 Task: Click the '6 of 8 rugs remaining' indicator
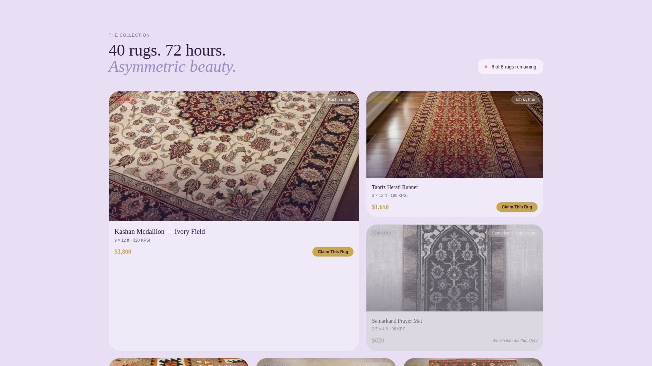(x=510, y=67)
